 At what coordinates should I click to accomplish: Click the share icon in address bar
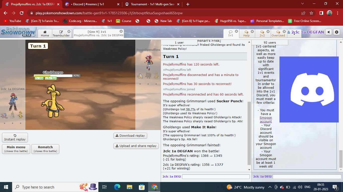pyautogui.click(x=303, y=13)
